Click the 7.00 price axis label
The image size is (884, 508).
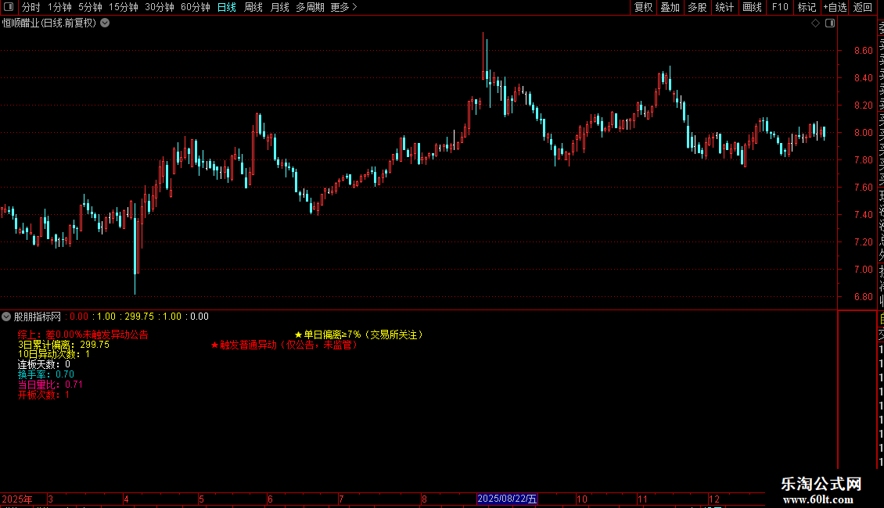pos(863,269)
